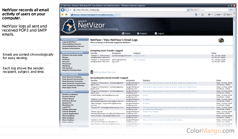Click View Open Ports link

click(x=69, y=87)
